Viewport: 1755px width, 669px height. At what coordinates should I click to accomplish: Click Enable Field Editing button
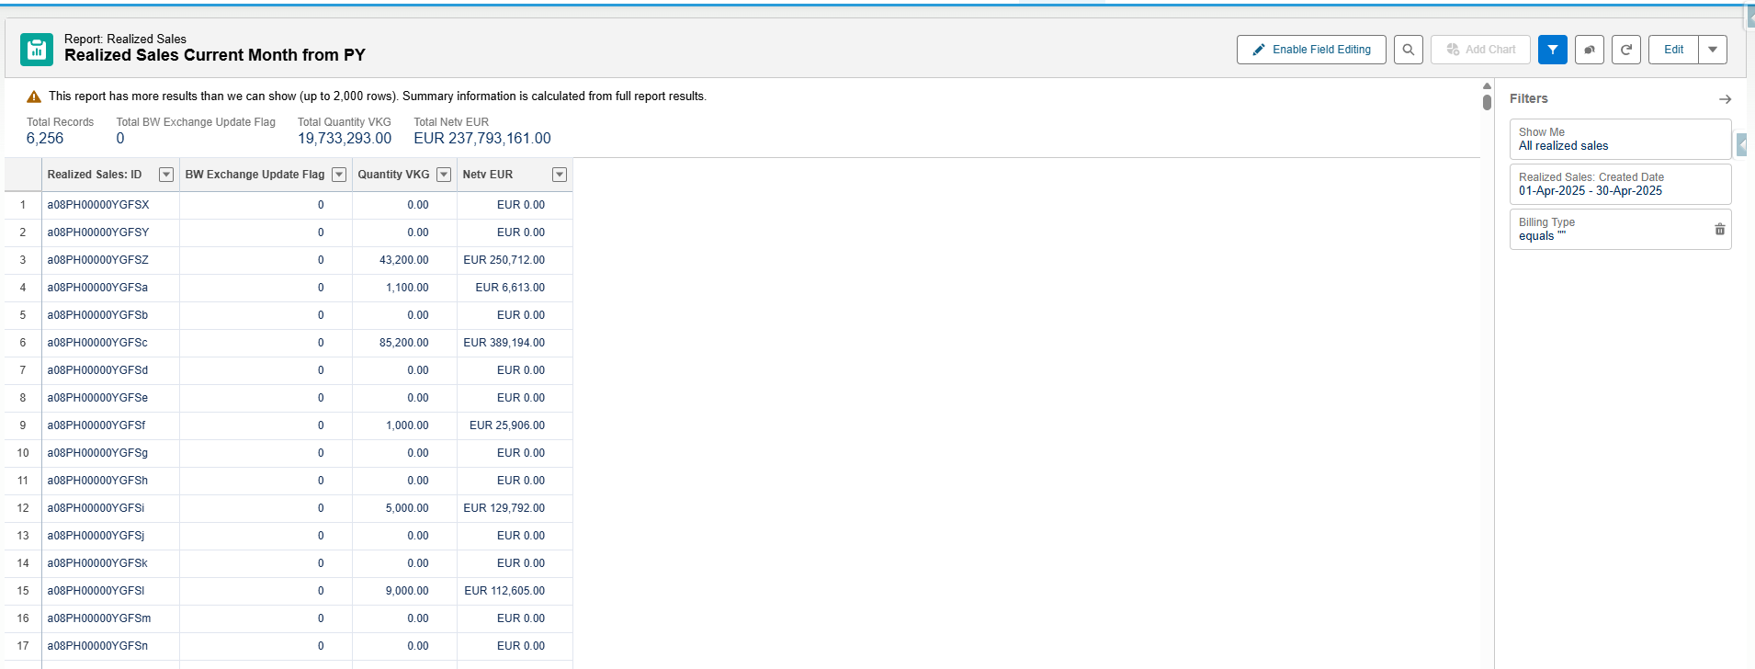1310,50
